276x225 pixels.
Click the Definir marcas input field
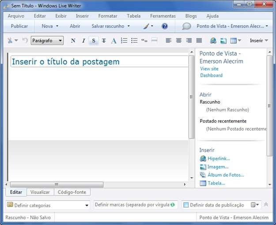[136, 205]
